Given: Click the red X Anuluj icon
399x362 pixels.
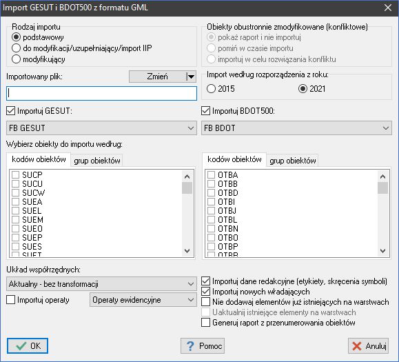Looking at the screenshot, I should pyautogui.click(x=357, y=346).
